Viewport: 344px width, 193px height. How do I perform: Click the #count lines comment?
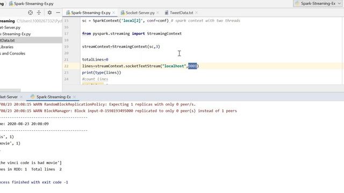click(x=95, y=79)
